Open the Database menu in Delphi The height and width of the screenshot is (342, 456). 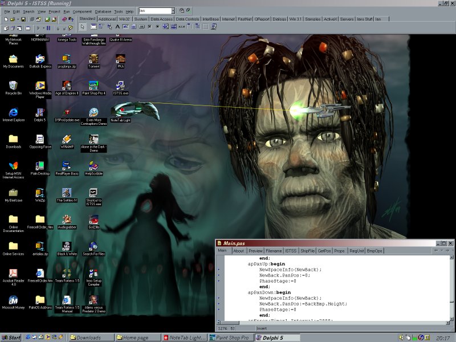103,11
